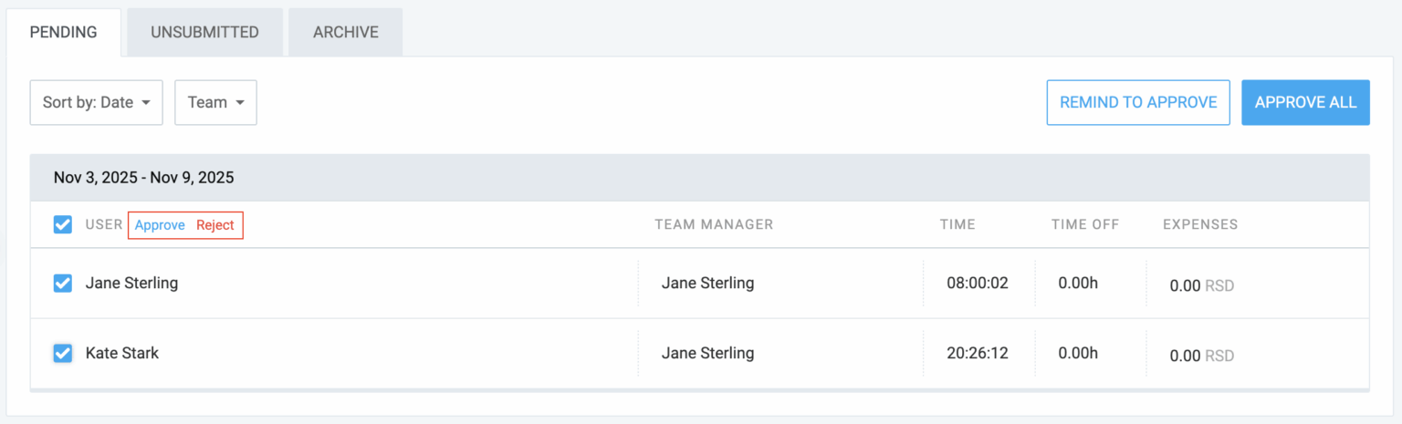Click the Time Off column header
1402x424 pixels.
click(1084, 224)
